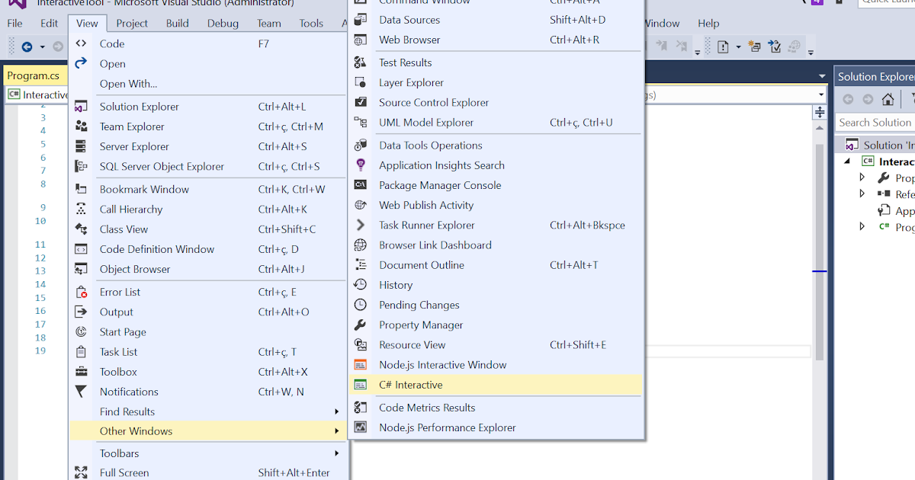Screen dimensions: 915x480
Task: Select the Home icon in Solution Explorer
Action: coord(888,98)
